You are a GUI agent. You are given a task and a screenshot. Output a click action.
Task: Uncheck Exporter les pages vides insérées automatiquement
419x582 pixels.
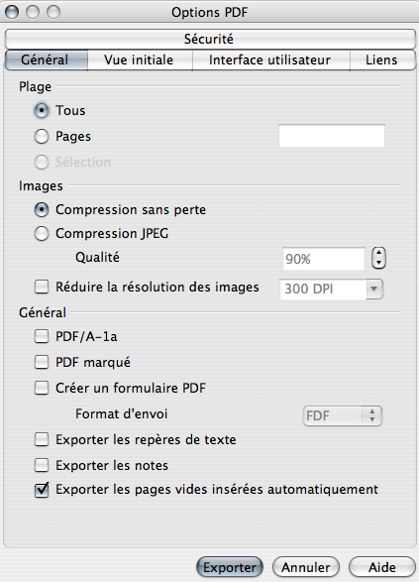(42, 490)
